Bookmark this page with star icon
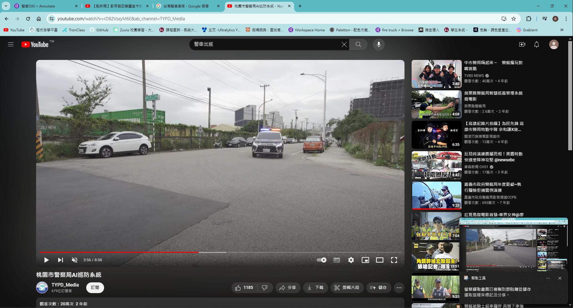This screenshot has width=573, height=308. click(514, 19)
